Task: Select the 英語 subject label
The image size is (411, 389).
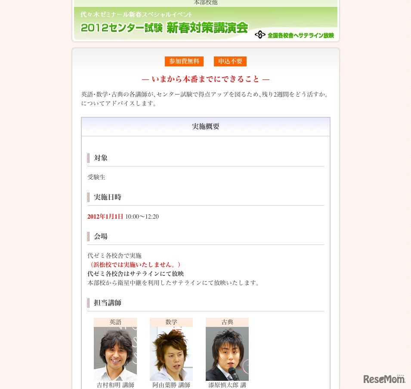Action: (x=115, y=322)
